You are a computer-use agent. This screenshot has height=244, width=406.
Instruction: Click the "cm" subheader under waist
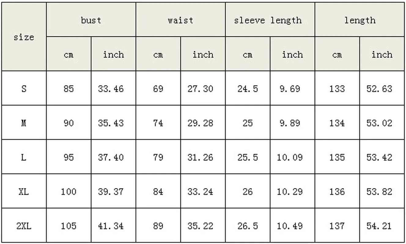tap(158, 55)
